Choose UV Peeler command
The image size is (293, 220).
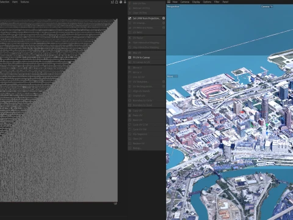click(x=146, y=38)
